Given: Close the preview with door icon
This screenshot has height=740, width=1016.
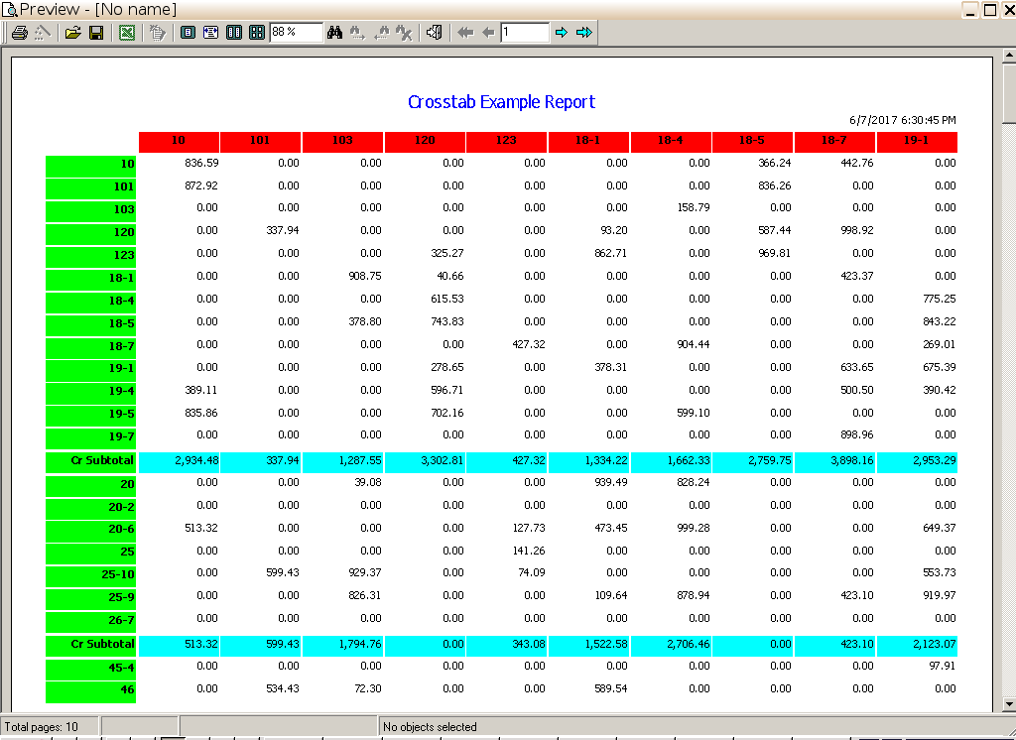Looking at the screenshot, I should click(x=435, y=33).
